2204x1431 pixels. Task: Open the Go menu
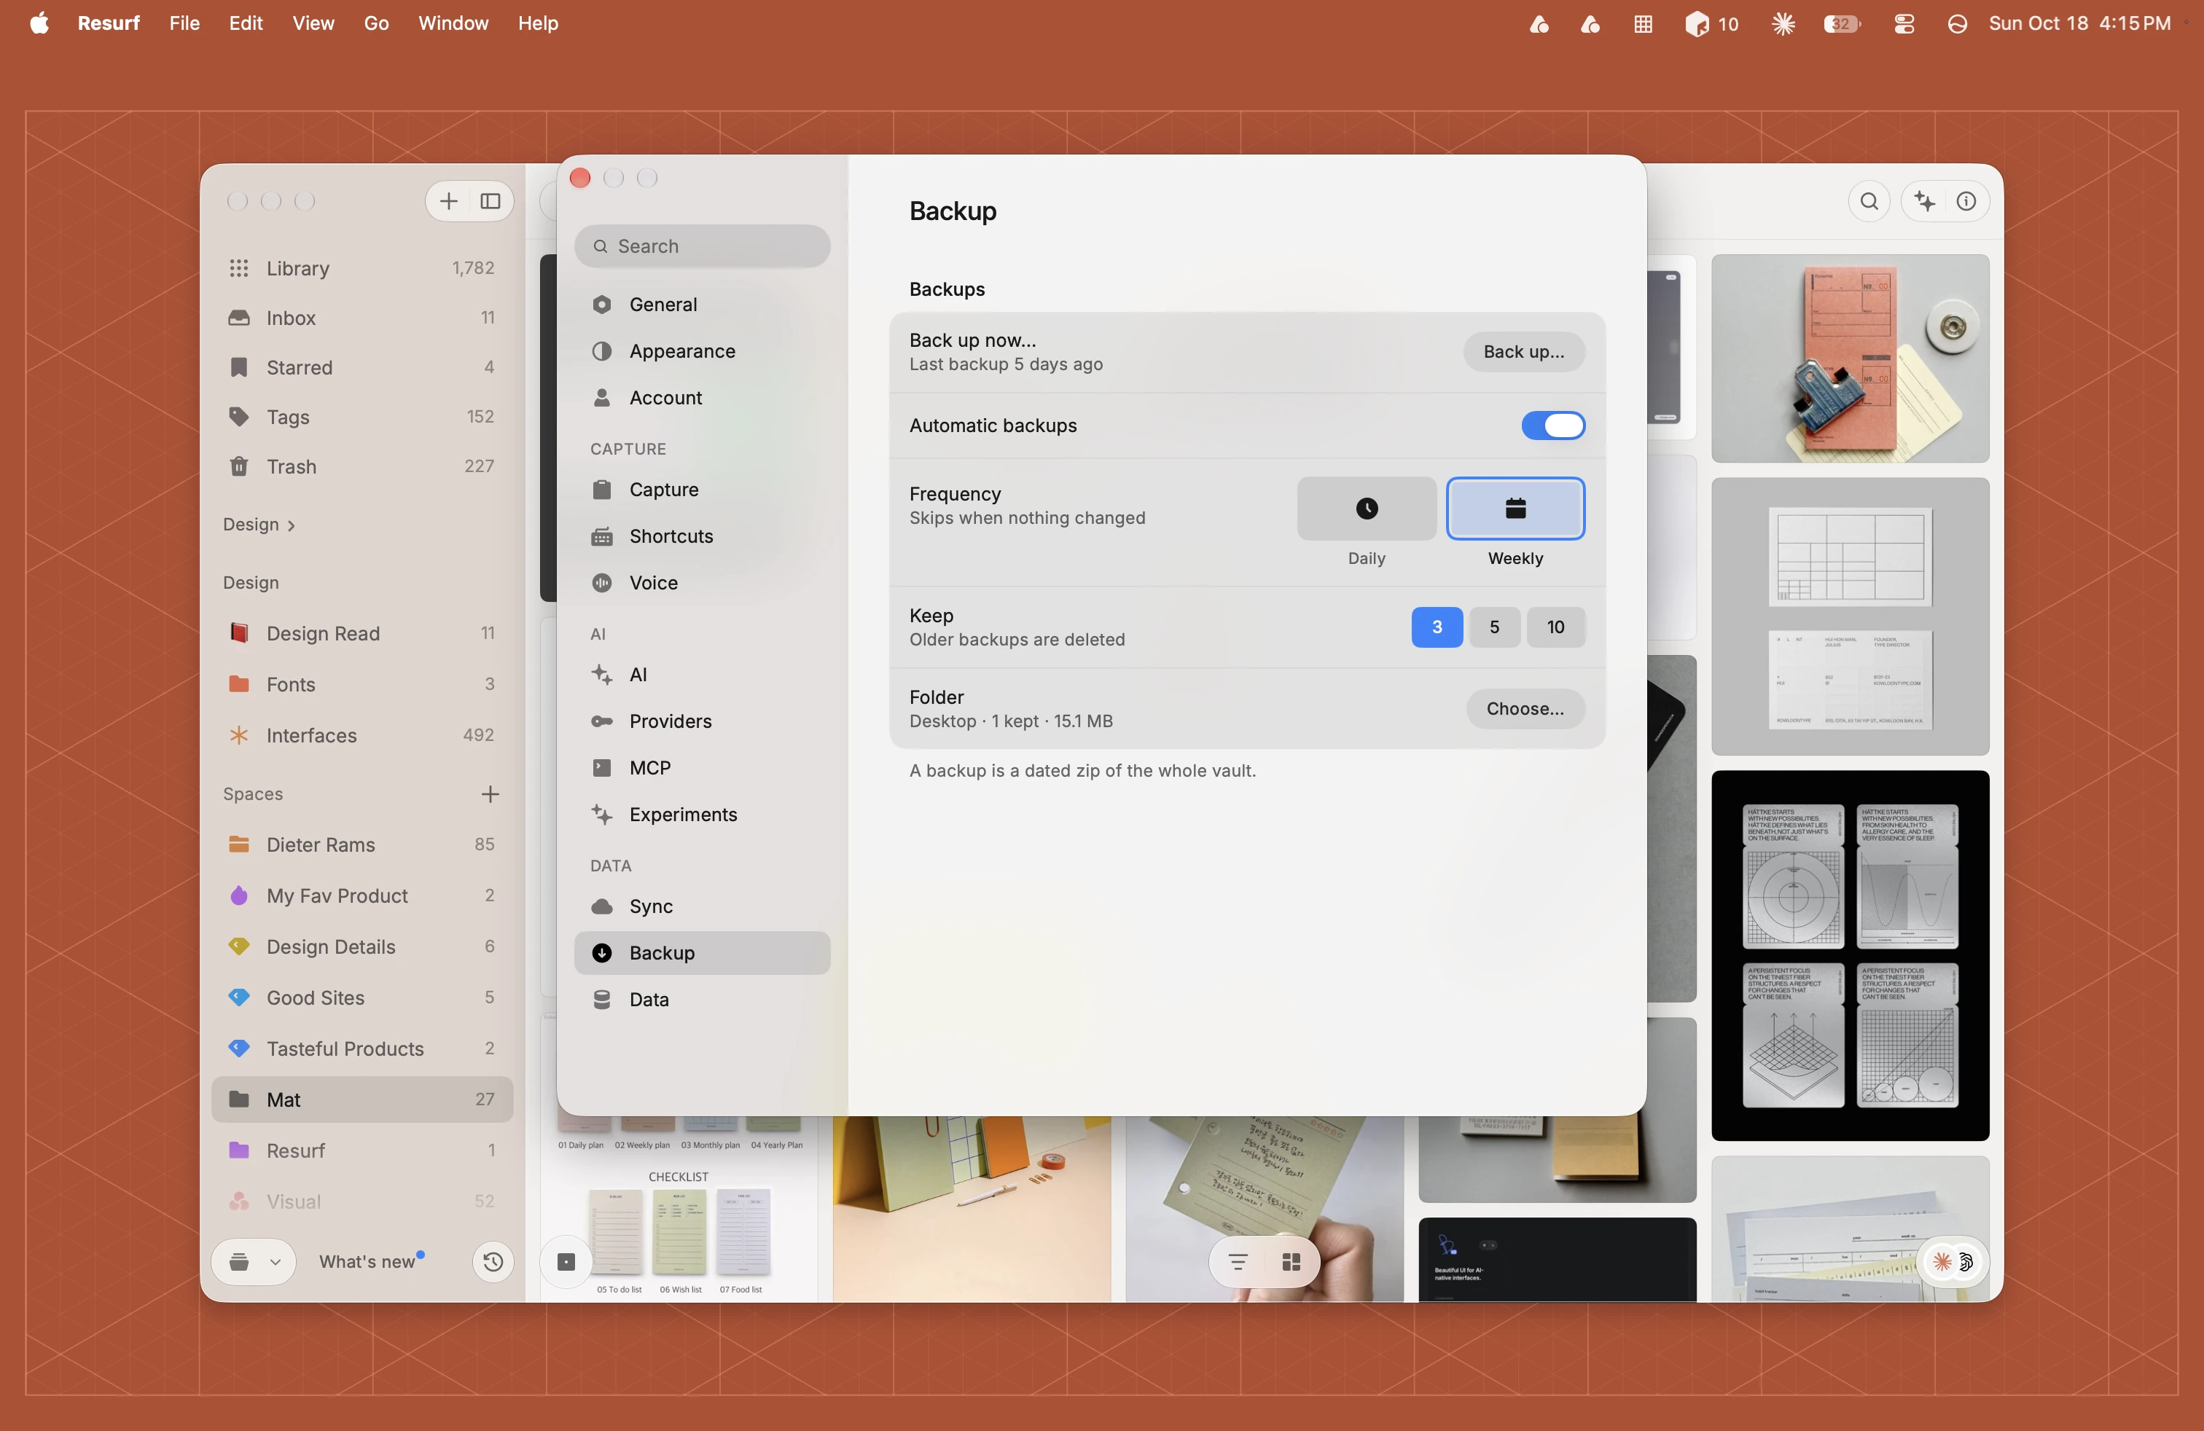376,23
